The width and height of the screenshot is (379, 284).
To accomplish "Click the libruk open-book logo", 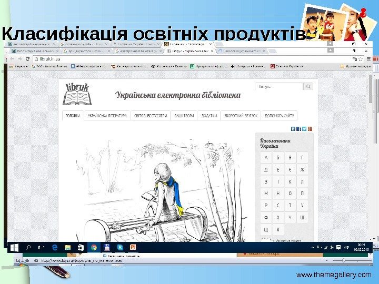I will pos(77,94).
